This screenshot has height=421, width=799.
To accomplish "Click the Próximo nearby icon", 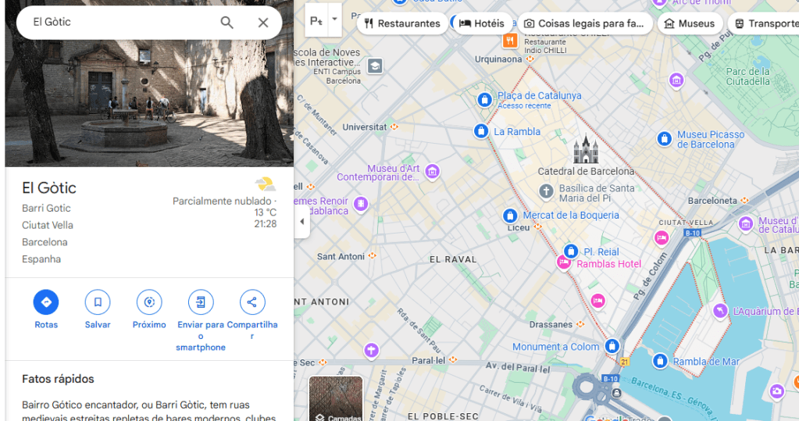I will pos(149,302).
